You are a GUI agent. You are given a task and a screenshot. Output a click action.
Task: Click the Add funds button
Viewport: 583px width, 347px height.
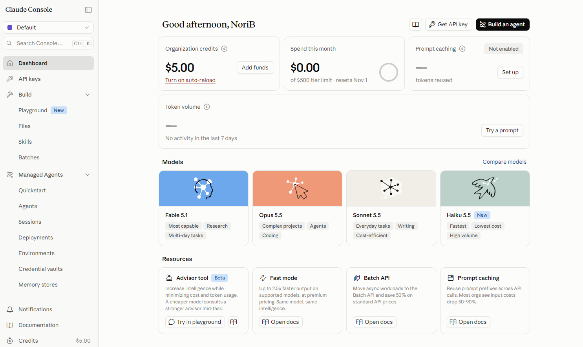[255, 68]
